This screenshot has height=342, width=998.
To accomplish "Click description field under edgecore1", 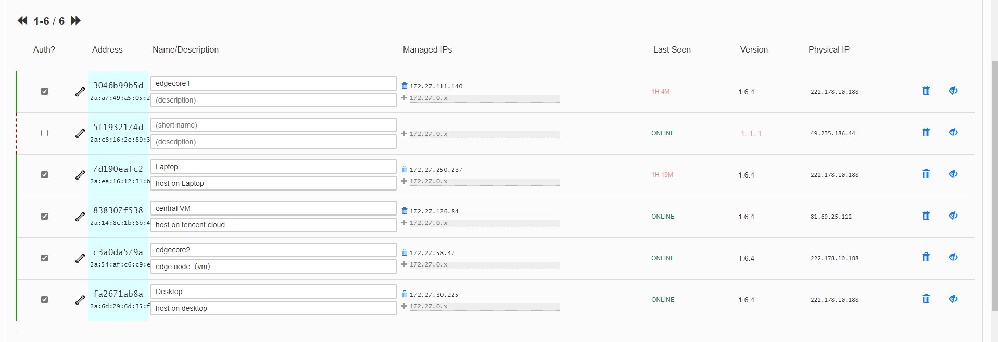I will click(273, 100).
